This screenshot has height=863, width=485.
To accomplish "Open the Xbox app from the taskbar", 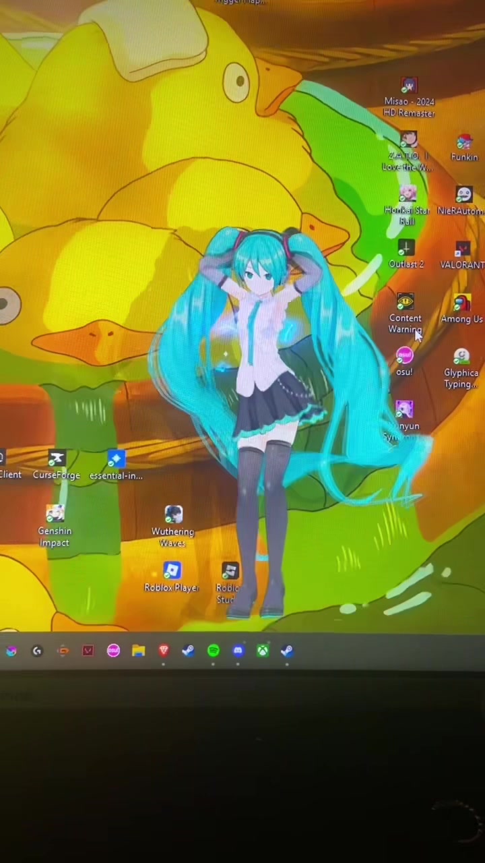I will coord(263,651).
